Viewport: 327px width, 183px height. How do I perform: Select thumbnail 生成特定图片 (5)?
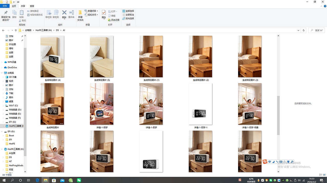click(x=102, y=56)
